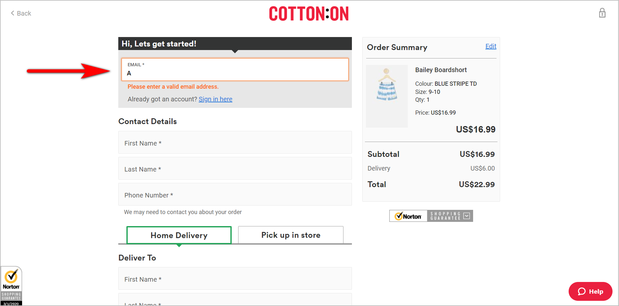This screenshot has width=619, height=306.
Task: Click the Norton Shopping Guarantee banner
Action: tap(431, 215)
